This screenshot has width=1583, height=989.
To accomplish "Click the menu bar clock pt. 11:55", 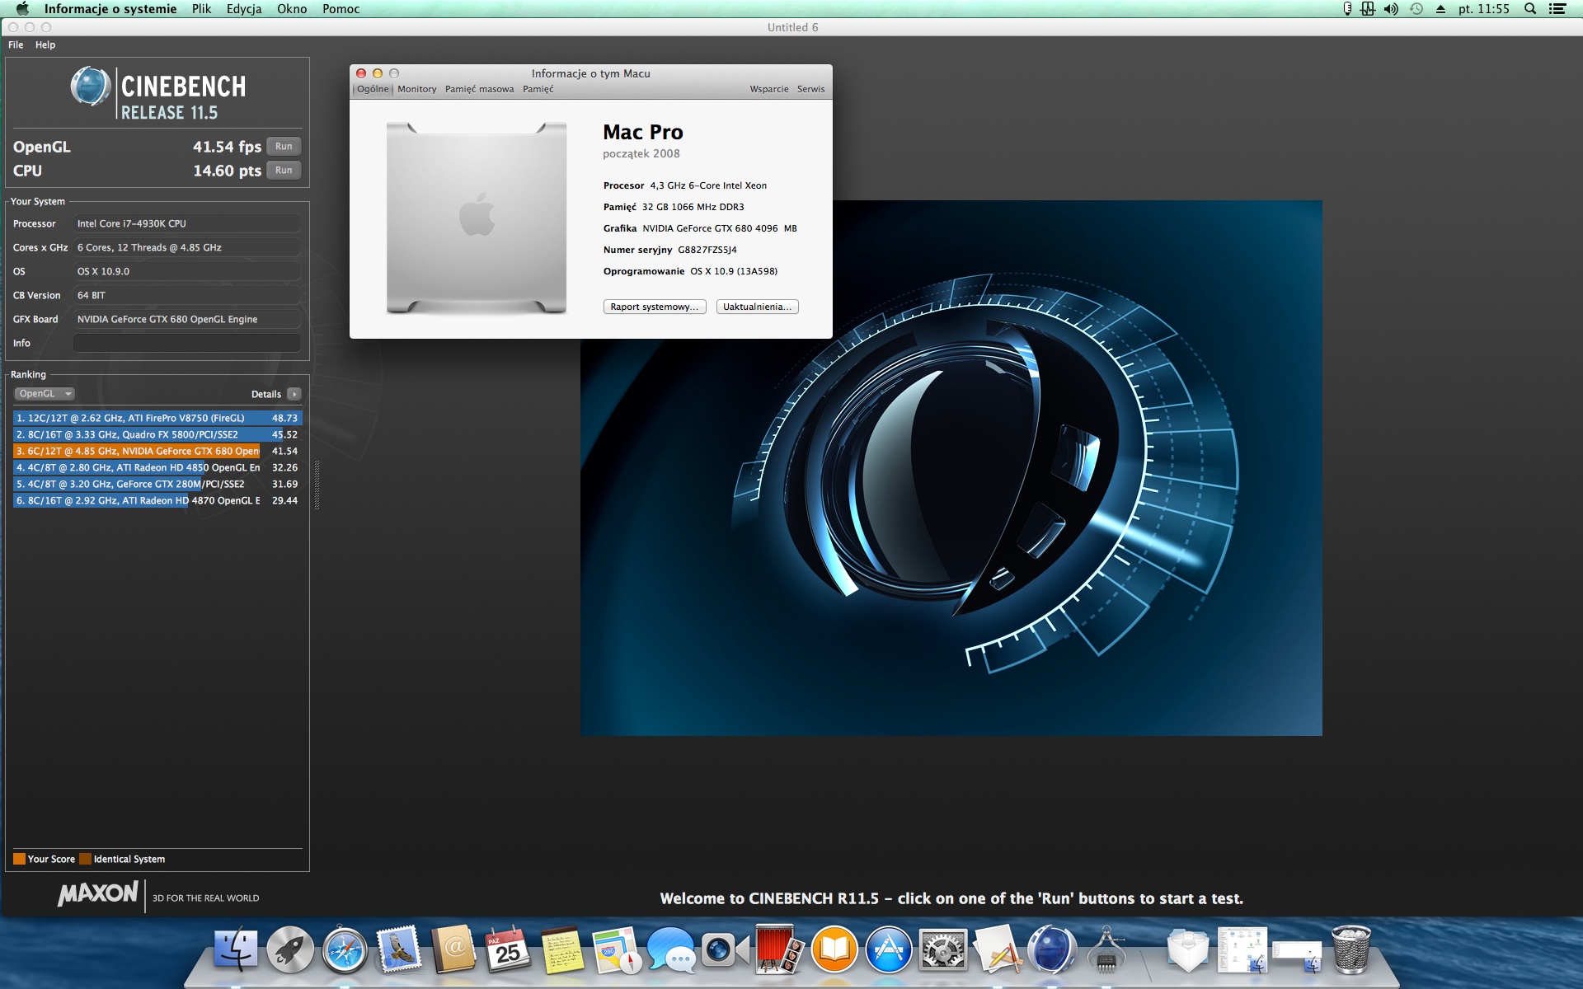I will (x=1484, y=9).
